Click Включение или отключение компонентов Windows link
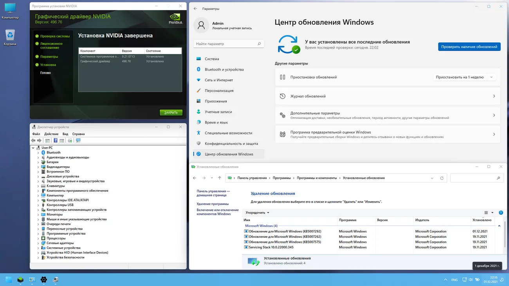Viewport: 509px width, 286px height. pyautogui.click(x=218, y=212)
